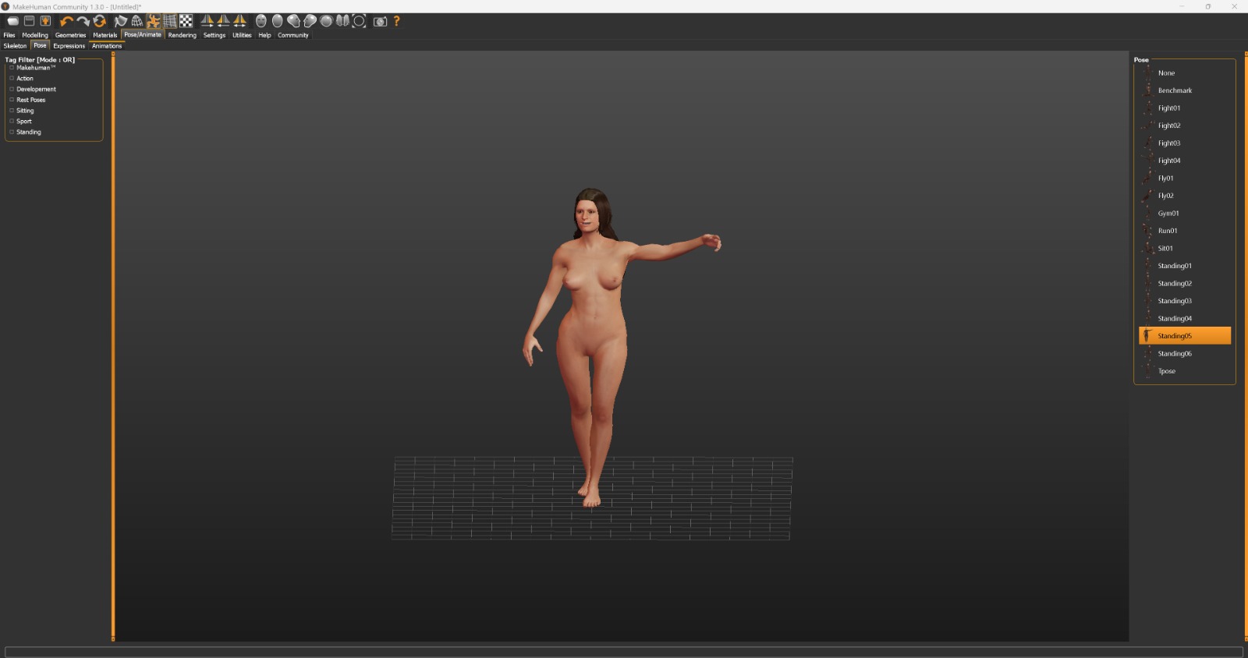Viewport: 1248px width, 658px height.
Task: Enable the Sitting tag filter checkbox
Action: [x=12, y=111]
